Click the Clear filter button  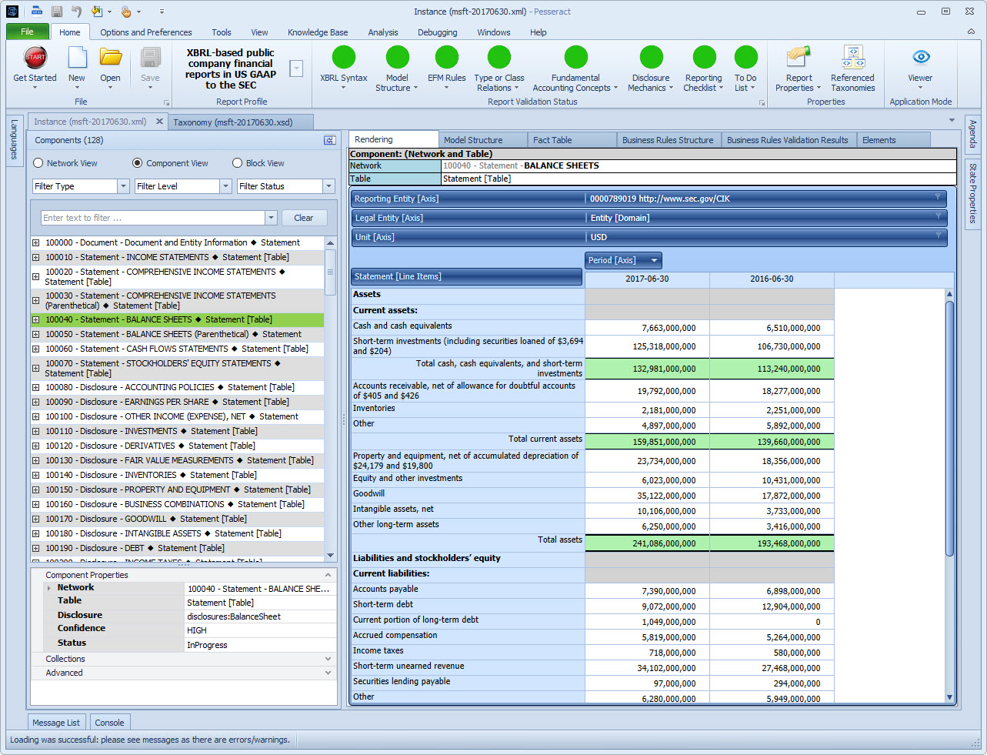click(x=304, y=218)
